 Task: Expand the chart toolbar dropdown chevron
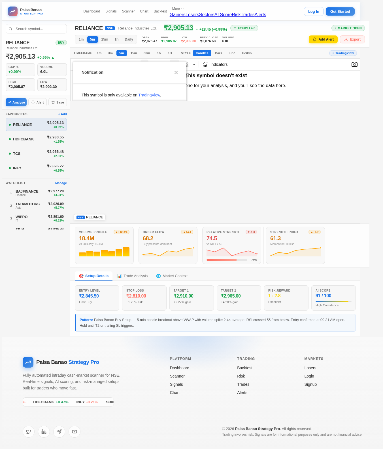194,64
